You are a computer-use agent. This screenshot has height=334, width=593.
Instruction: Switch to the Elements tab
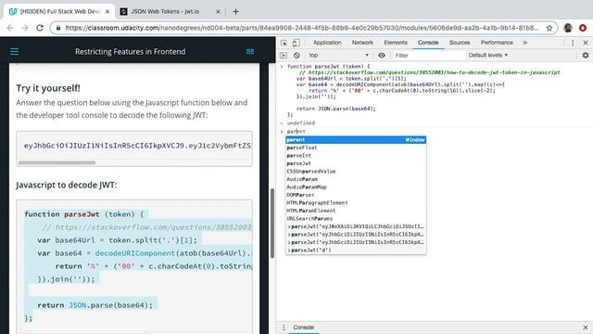pos(396,43)
